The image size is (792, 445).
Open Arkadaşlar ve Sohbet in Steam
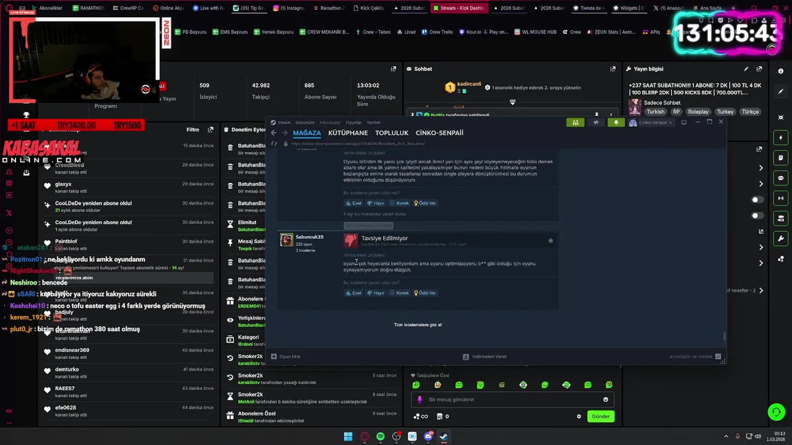coord(695,357)
